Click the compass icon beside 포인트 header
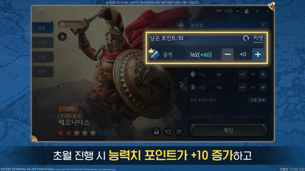The width and height of the screenshot is (305, 171). 181,25
